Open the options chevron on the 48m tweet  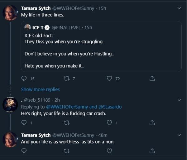(179, 135)
